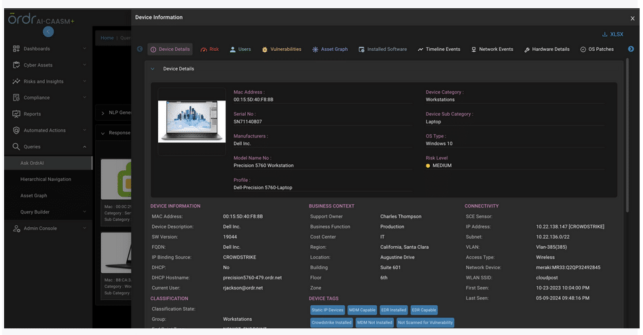Click the Crowdstrike Installed tag
This screenshot has height=335, width=643.
[331, 323]
